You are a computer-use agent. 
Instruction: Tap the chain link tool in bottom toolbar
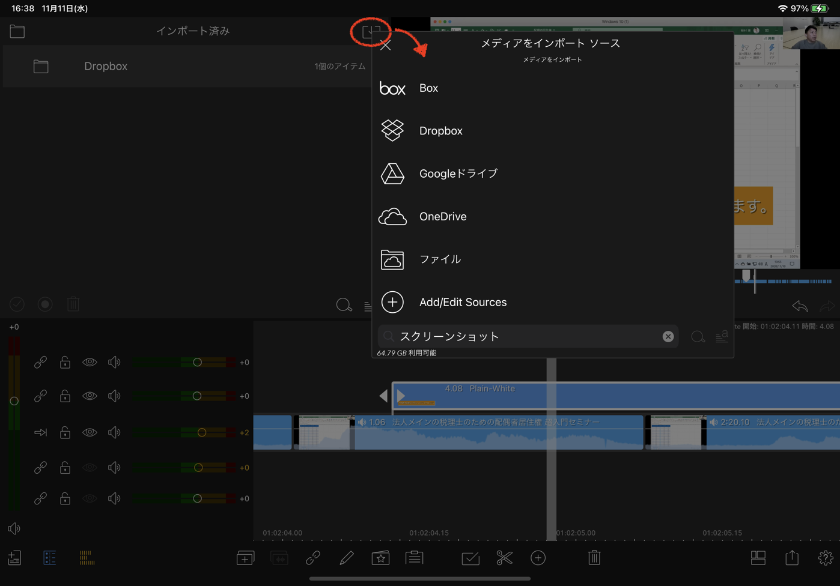313,558
